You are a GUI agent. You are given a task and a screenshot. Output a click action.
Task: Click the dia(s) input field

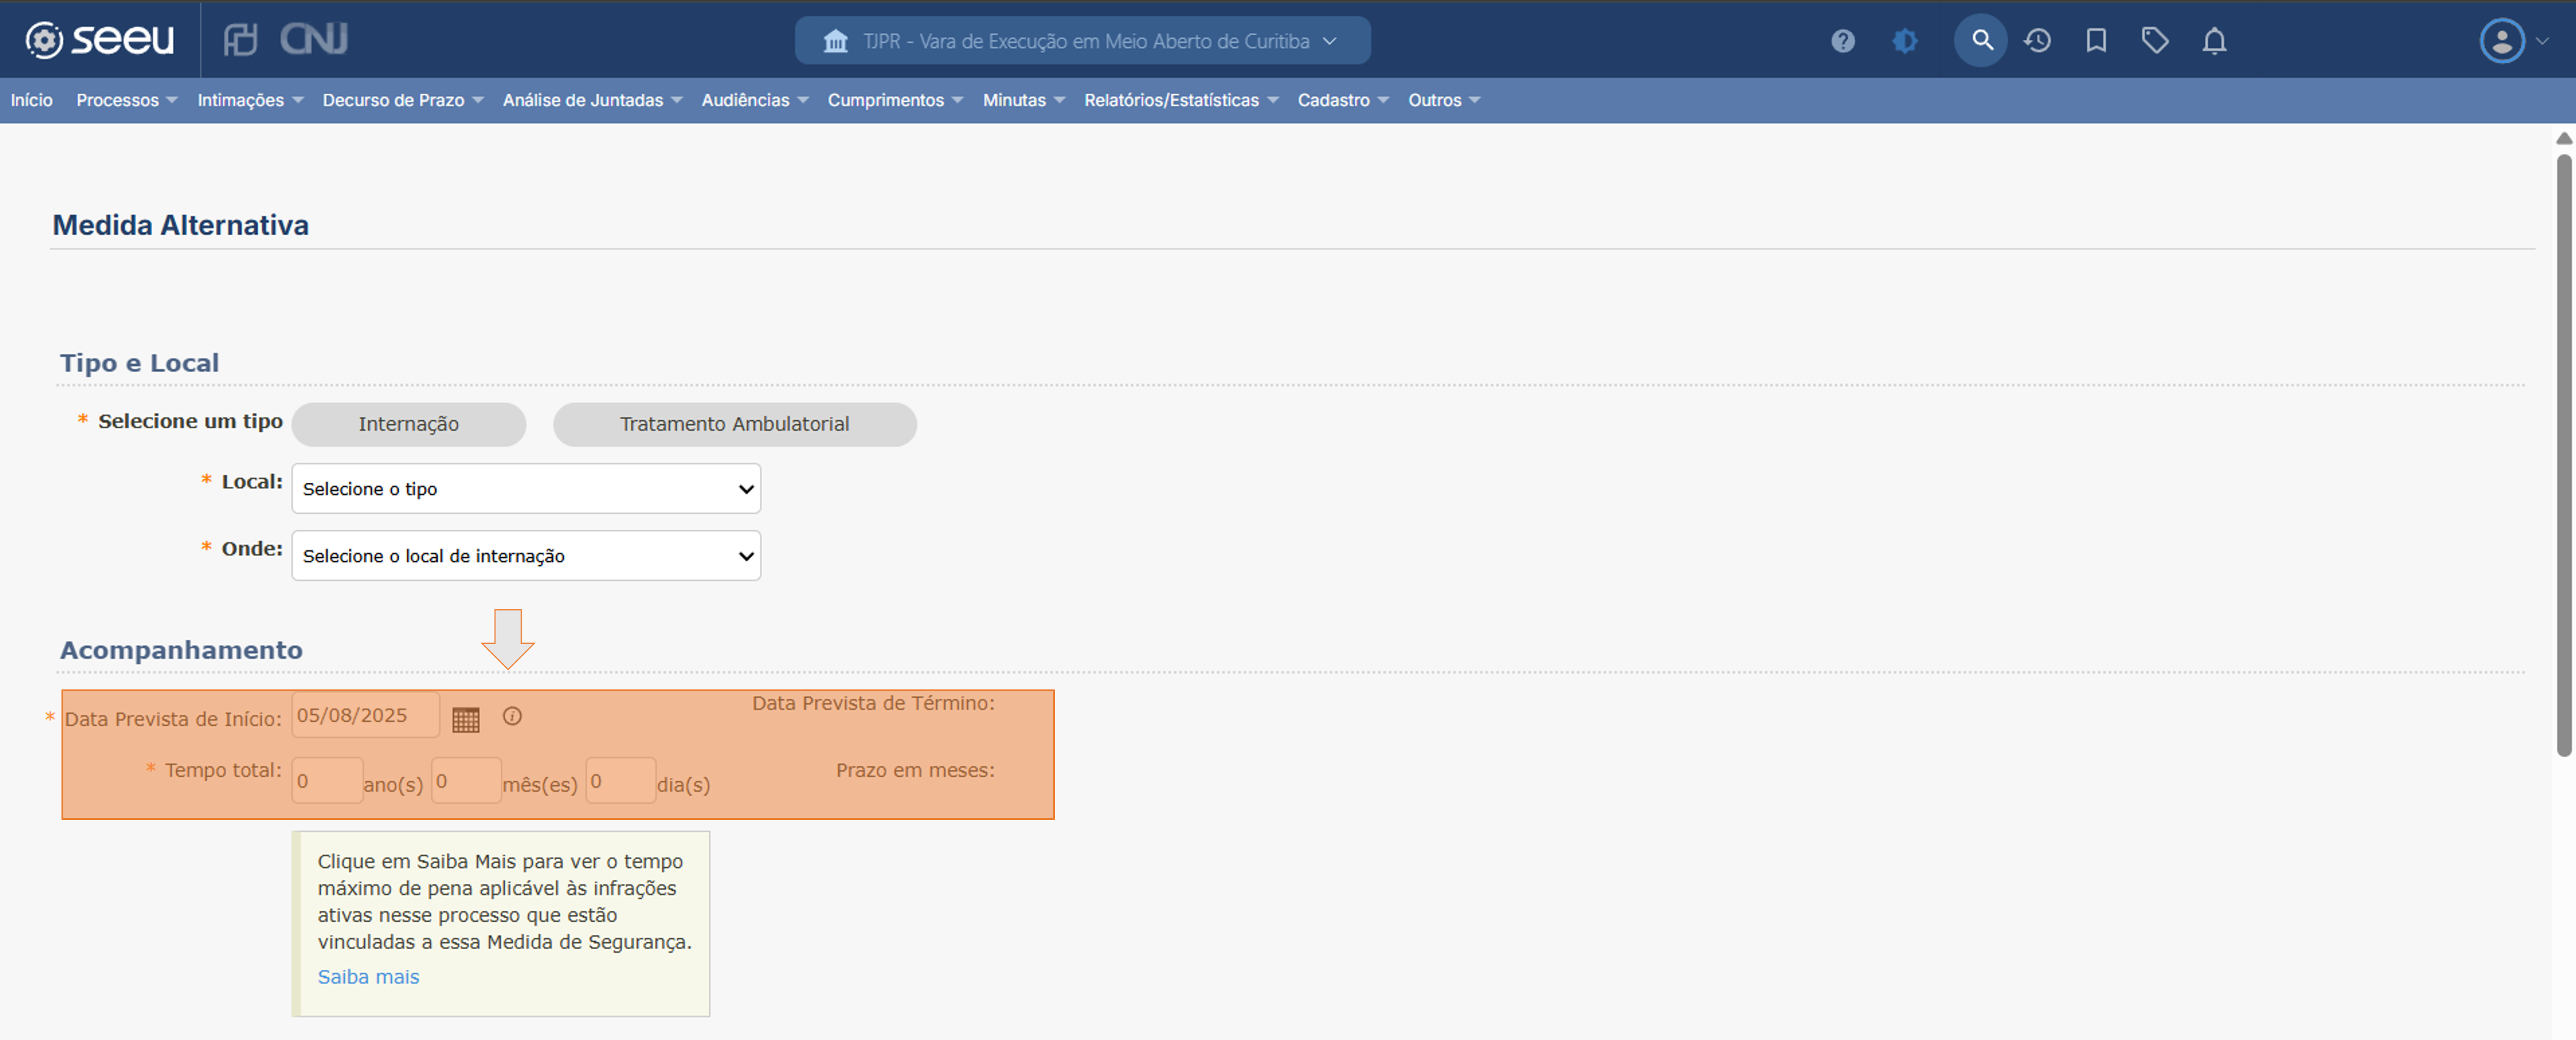pos(620,781)
